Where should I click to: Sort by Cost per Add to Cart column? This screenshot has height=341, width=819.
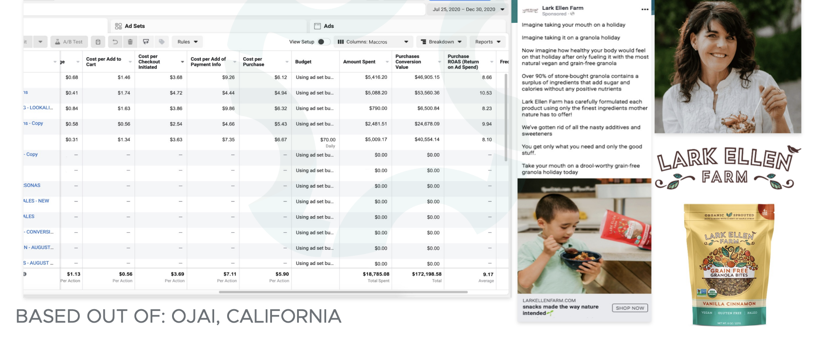click(x=108, y=62)
